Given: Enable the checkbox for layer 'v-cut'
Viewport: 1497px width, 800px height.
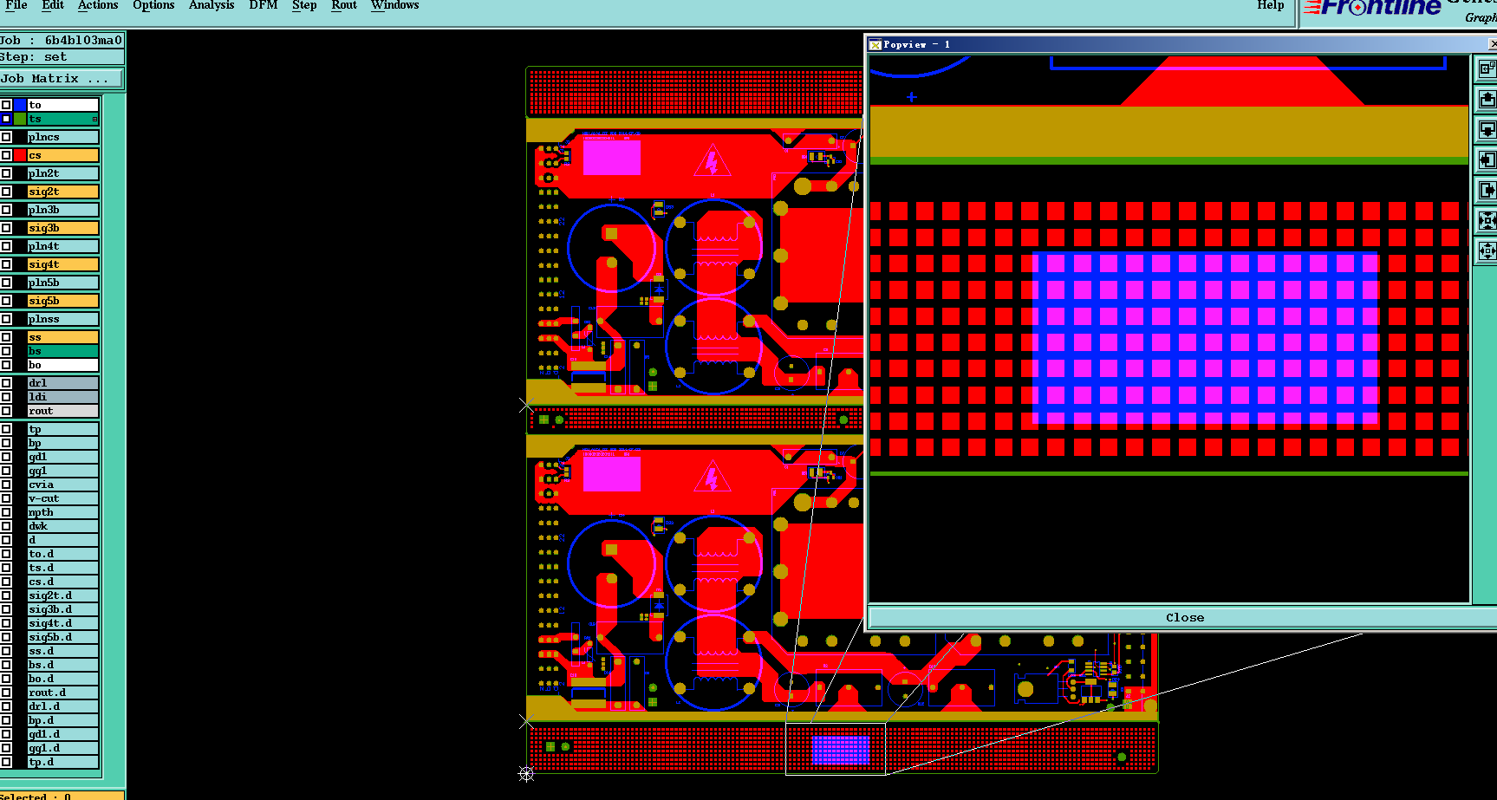Looking at the screenshot, I should [x=6, y=498].
